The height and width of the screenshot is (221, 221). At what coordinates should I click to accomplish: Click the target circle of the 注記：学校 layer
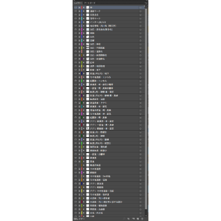point(140,44)
